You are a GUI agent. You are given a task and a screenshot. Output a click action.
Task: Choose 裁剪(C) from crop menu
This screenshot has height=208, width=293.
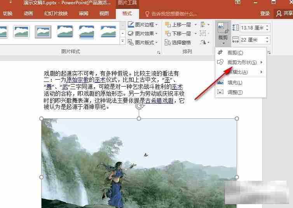[241, 53]
